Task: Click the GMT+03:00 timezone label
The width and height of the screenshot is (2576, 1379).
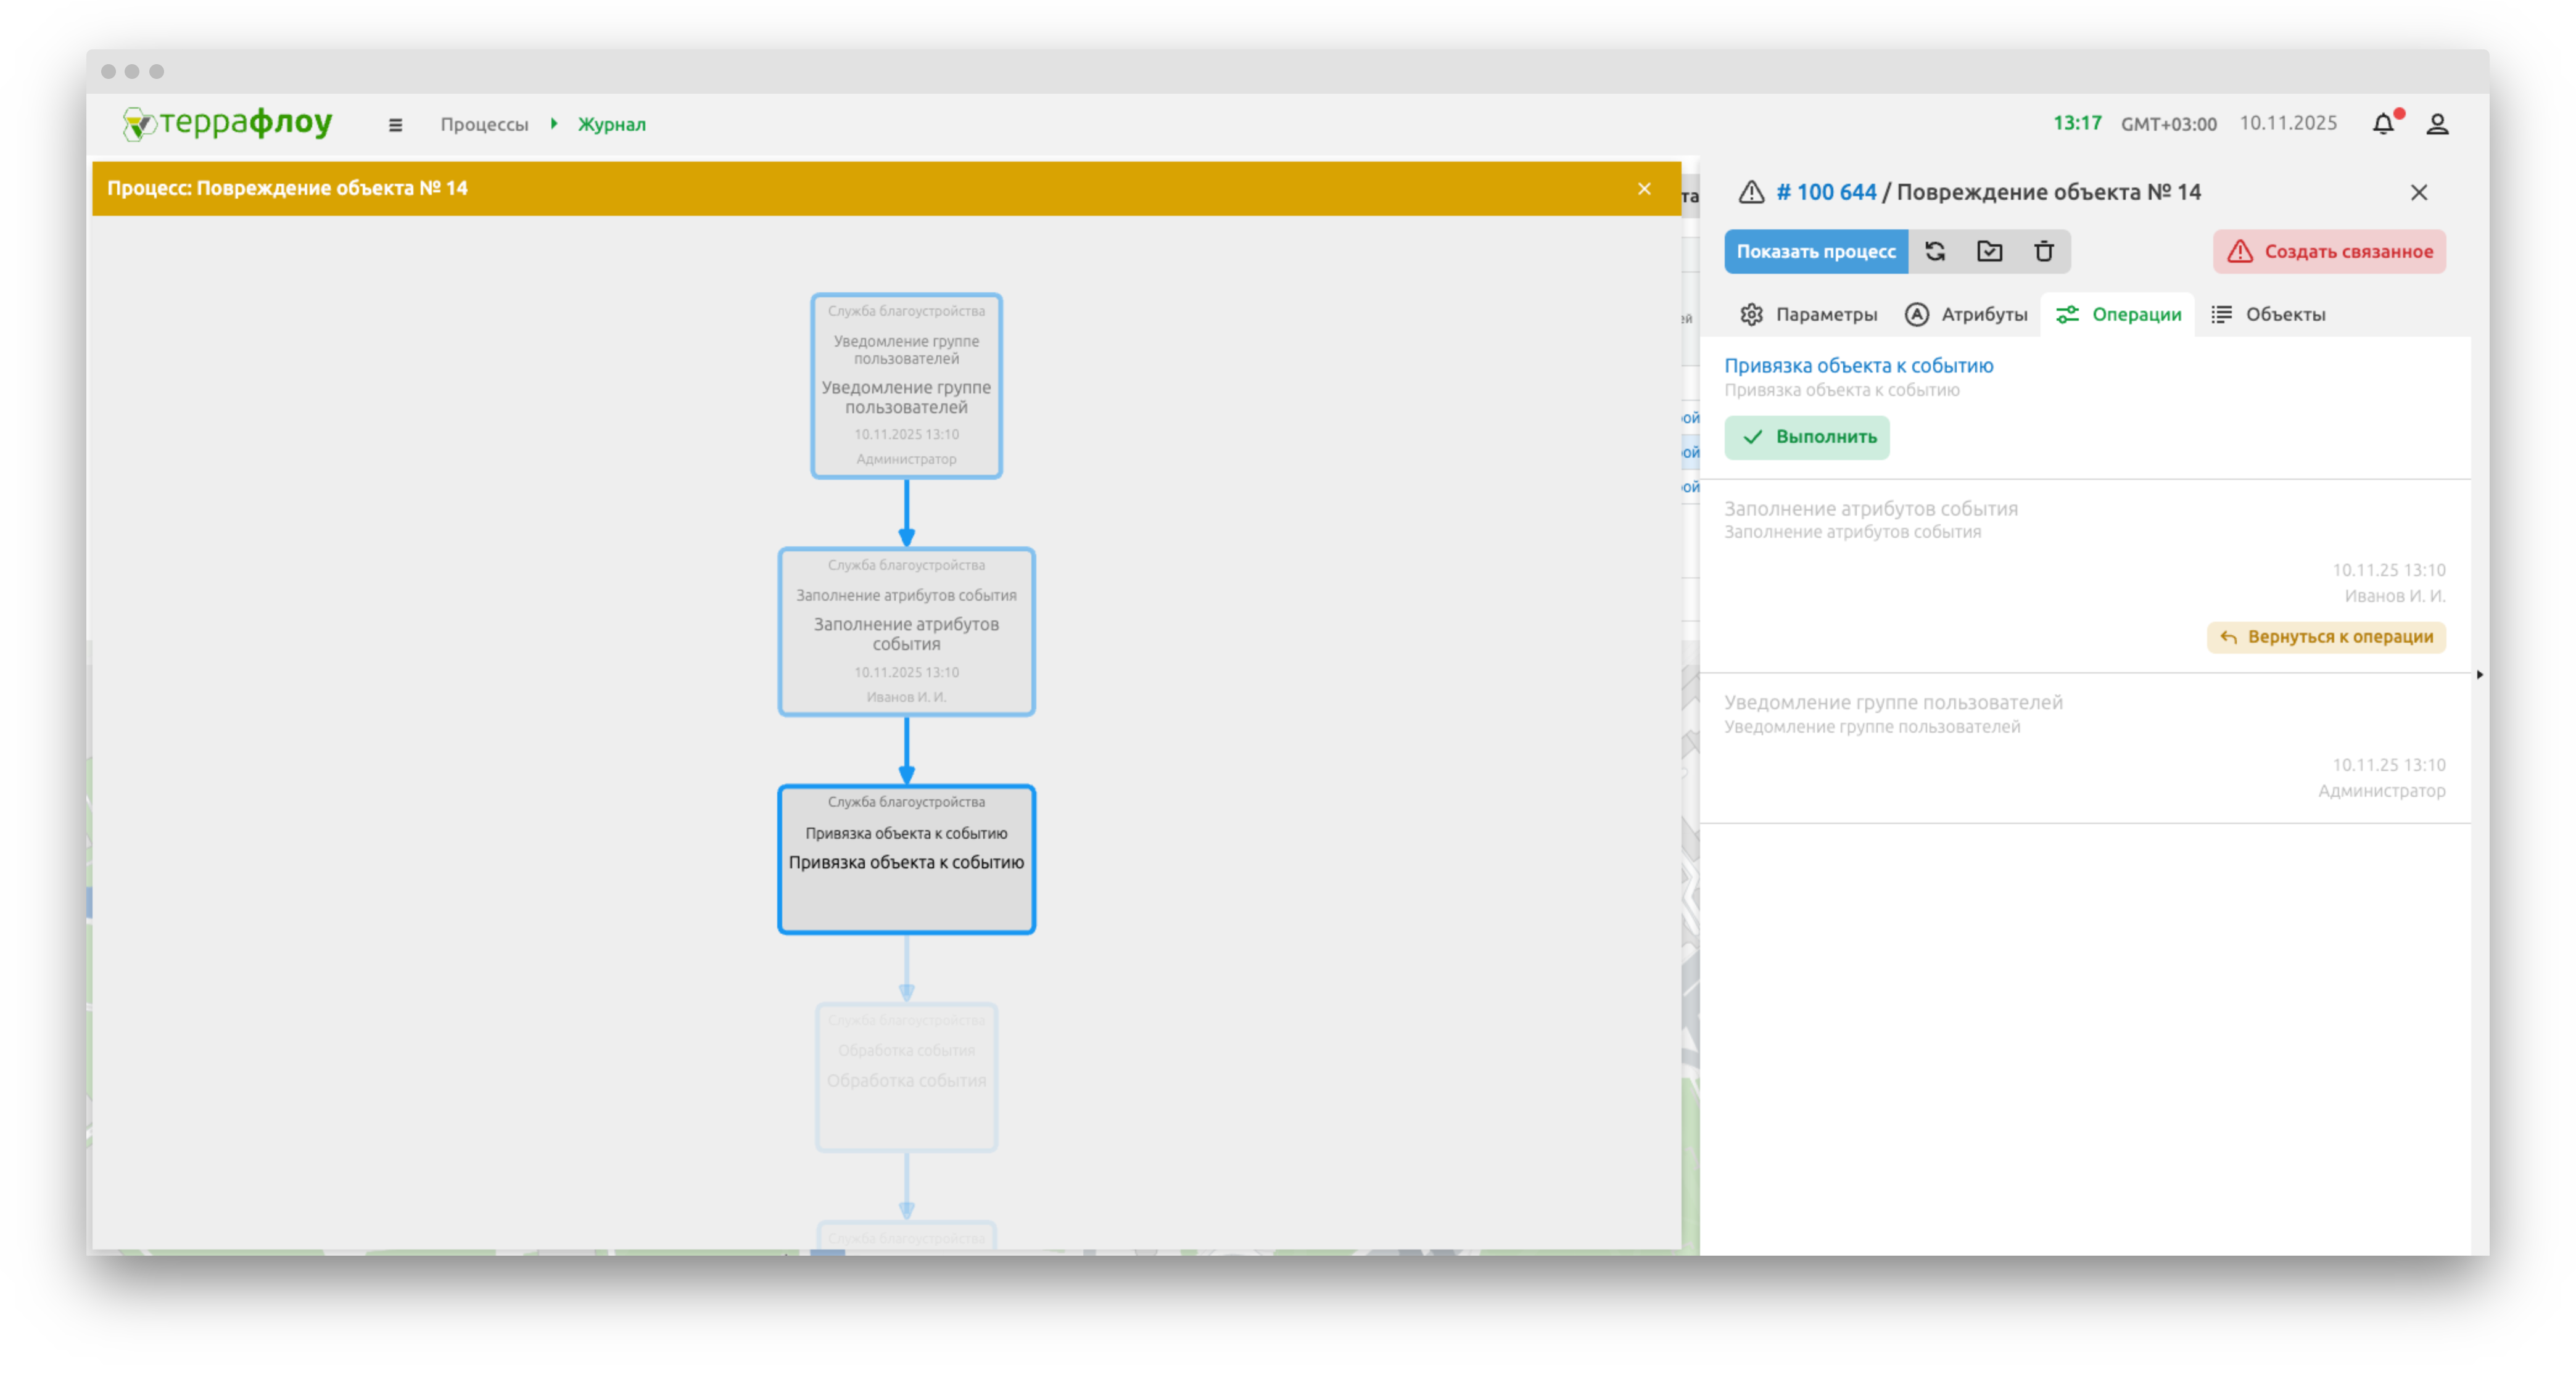Action: (x=2168, y=124)
